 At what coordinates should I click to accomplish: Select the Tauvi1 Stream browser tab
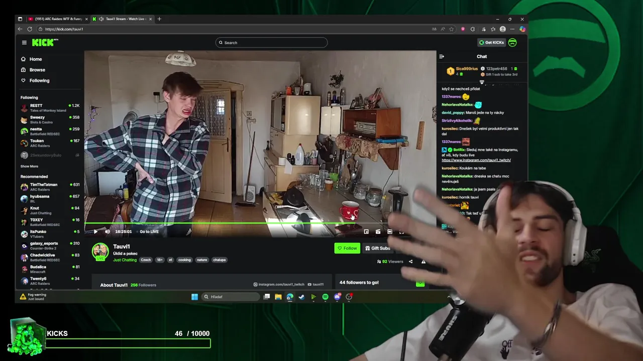pos(122,19)
